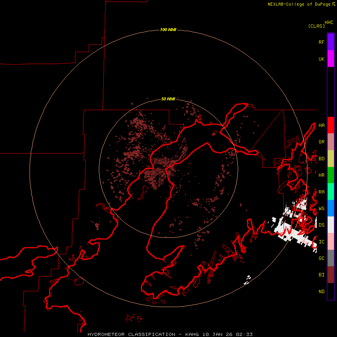This screenshot has width=337, height=337.
Task: Click the GC legend label
Action: (x=321, y=258)
